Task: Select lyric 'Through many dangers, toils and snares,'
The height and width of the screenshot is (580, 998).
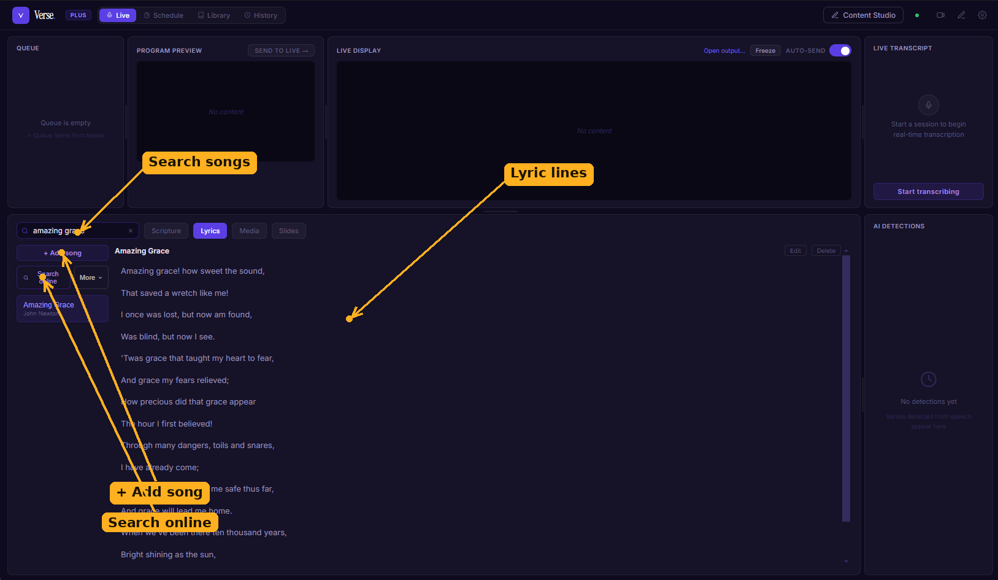Action: point(198,446)
